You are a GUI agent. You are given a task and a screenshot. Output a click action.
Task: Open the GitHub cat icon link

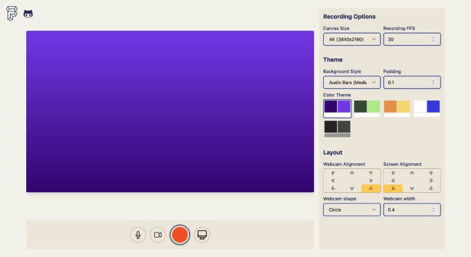point(28,14)
